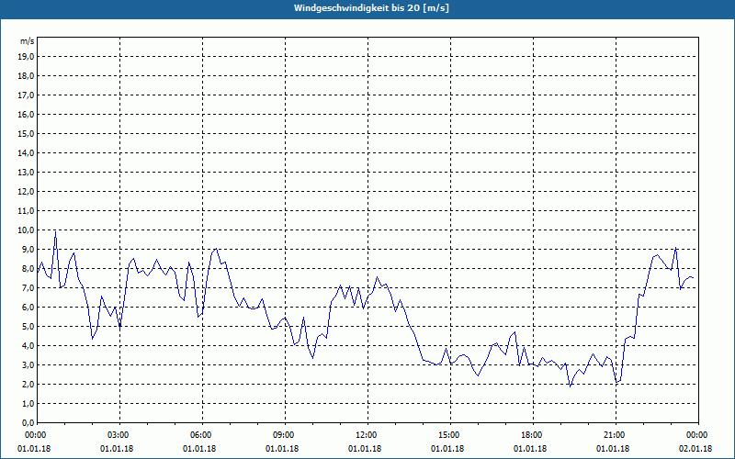Click the 09:00 time axis label
Screen dimensions: 735x459
tap(285, 435)
